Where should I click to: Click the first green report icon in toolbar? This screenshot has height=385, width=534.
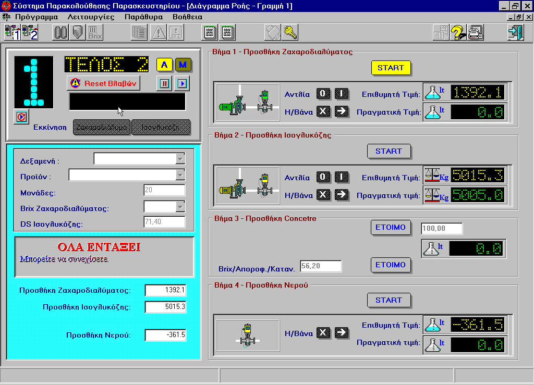point(210,32)
